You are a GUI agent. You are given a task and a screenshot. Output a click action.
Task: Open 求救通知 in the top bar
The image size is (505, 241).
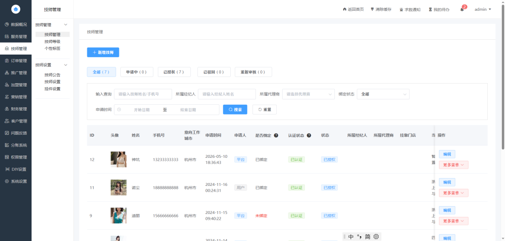[x=410, y=9]
